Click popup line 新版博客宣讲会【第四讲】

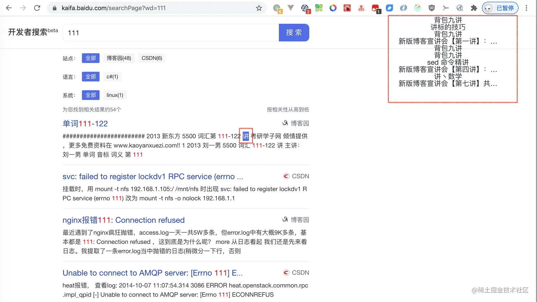tap(448, 69)
